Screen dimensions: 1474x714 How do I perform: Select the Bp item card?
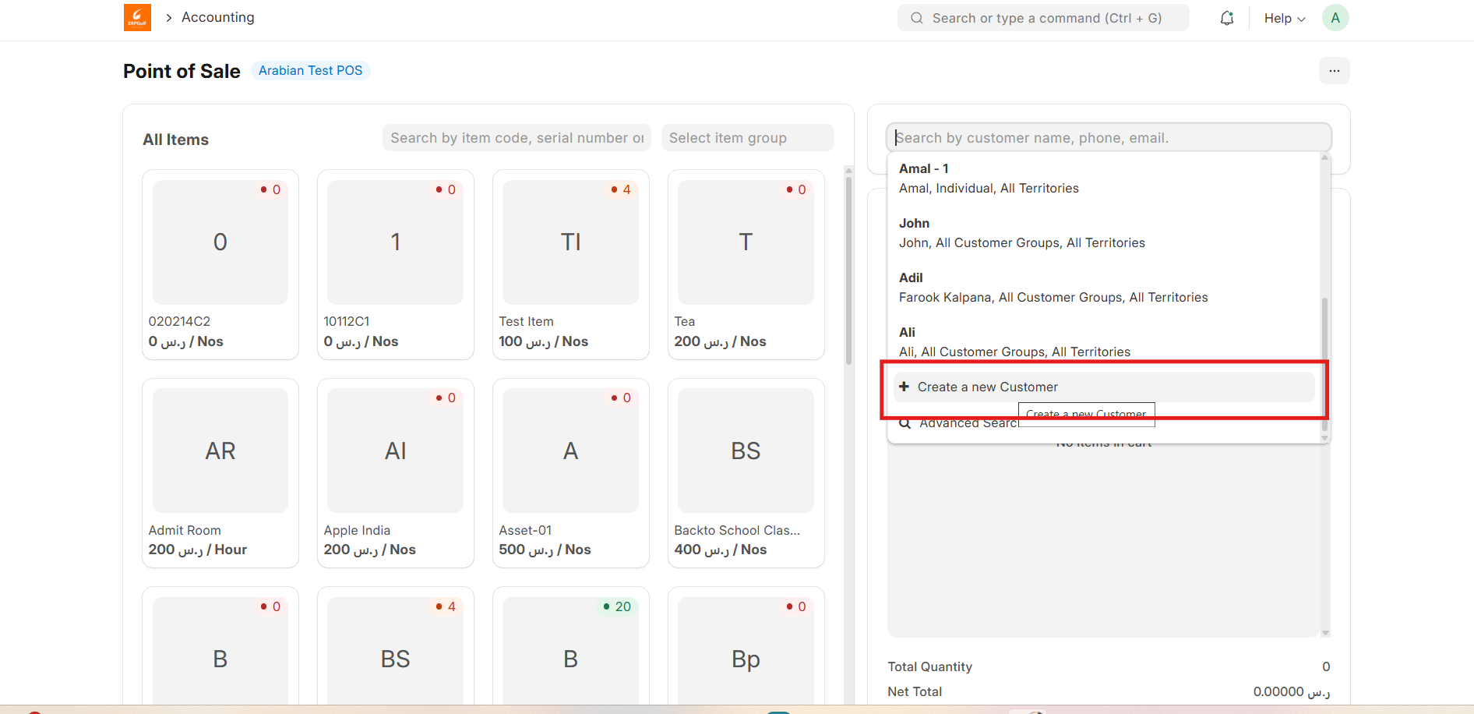point(746,647)
